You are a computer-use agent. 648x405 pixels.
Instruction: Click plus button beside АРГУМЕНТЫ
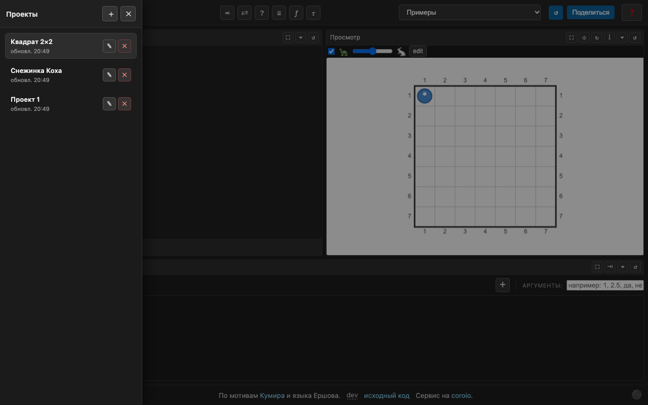[x=503, y=285]
